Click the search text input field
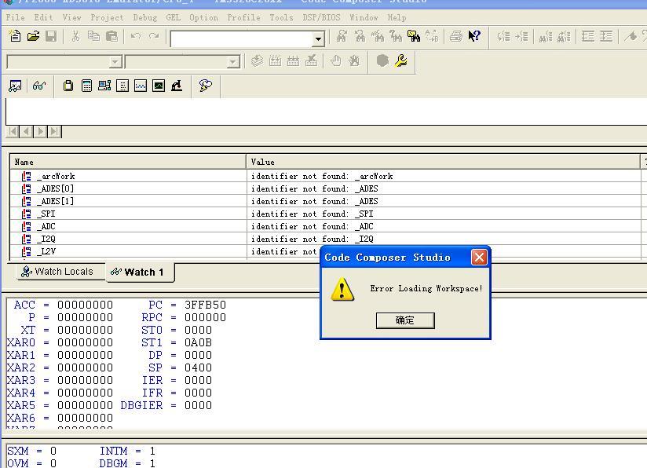Image resolution: width=647 pixels, height=468 pixels. coord(242,39)
